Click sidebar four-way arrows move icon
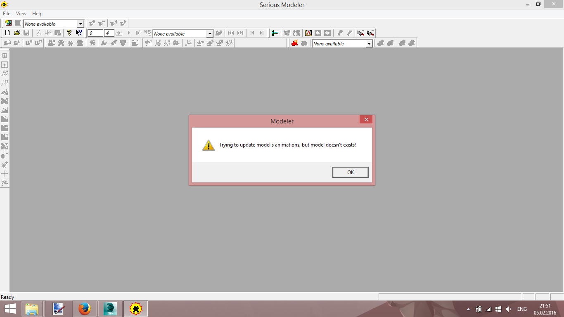This screenshot has height=317, width=564. pos(5,174)
